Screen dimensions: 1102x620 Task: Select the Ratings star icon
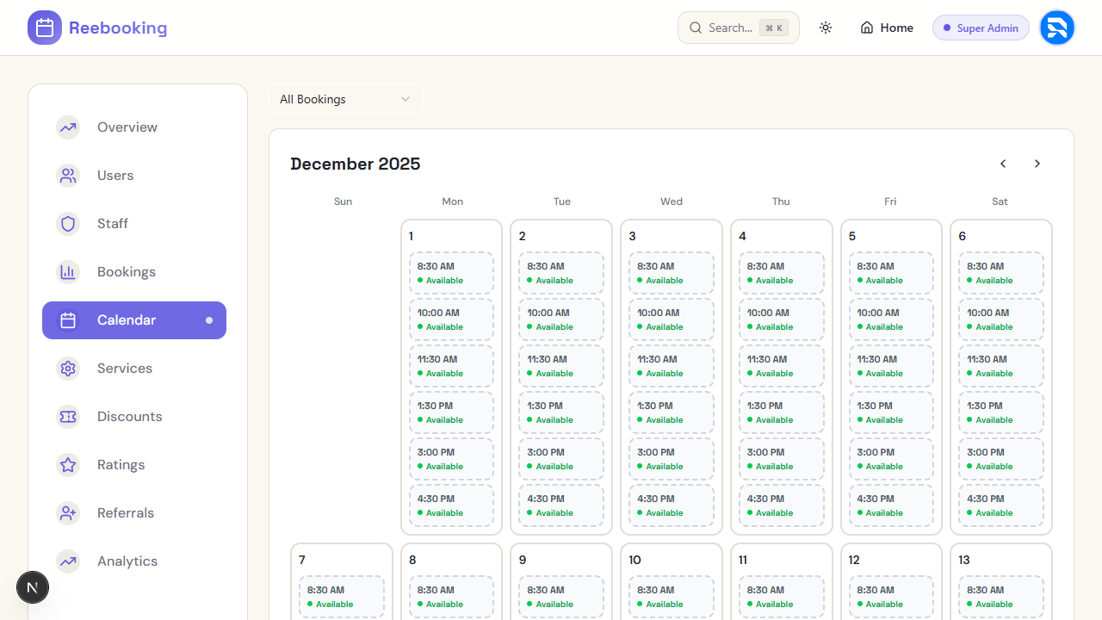coord(68,465)
